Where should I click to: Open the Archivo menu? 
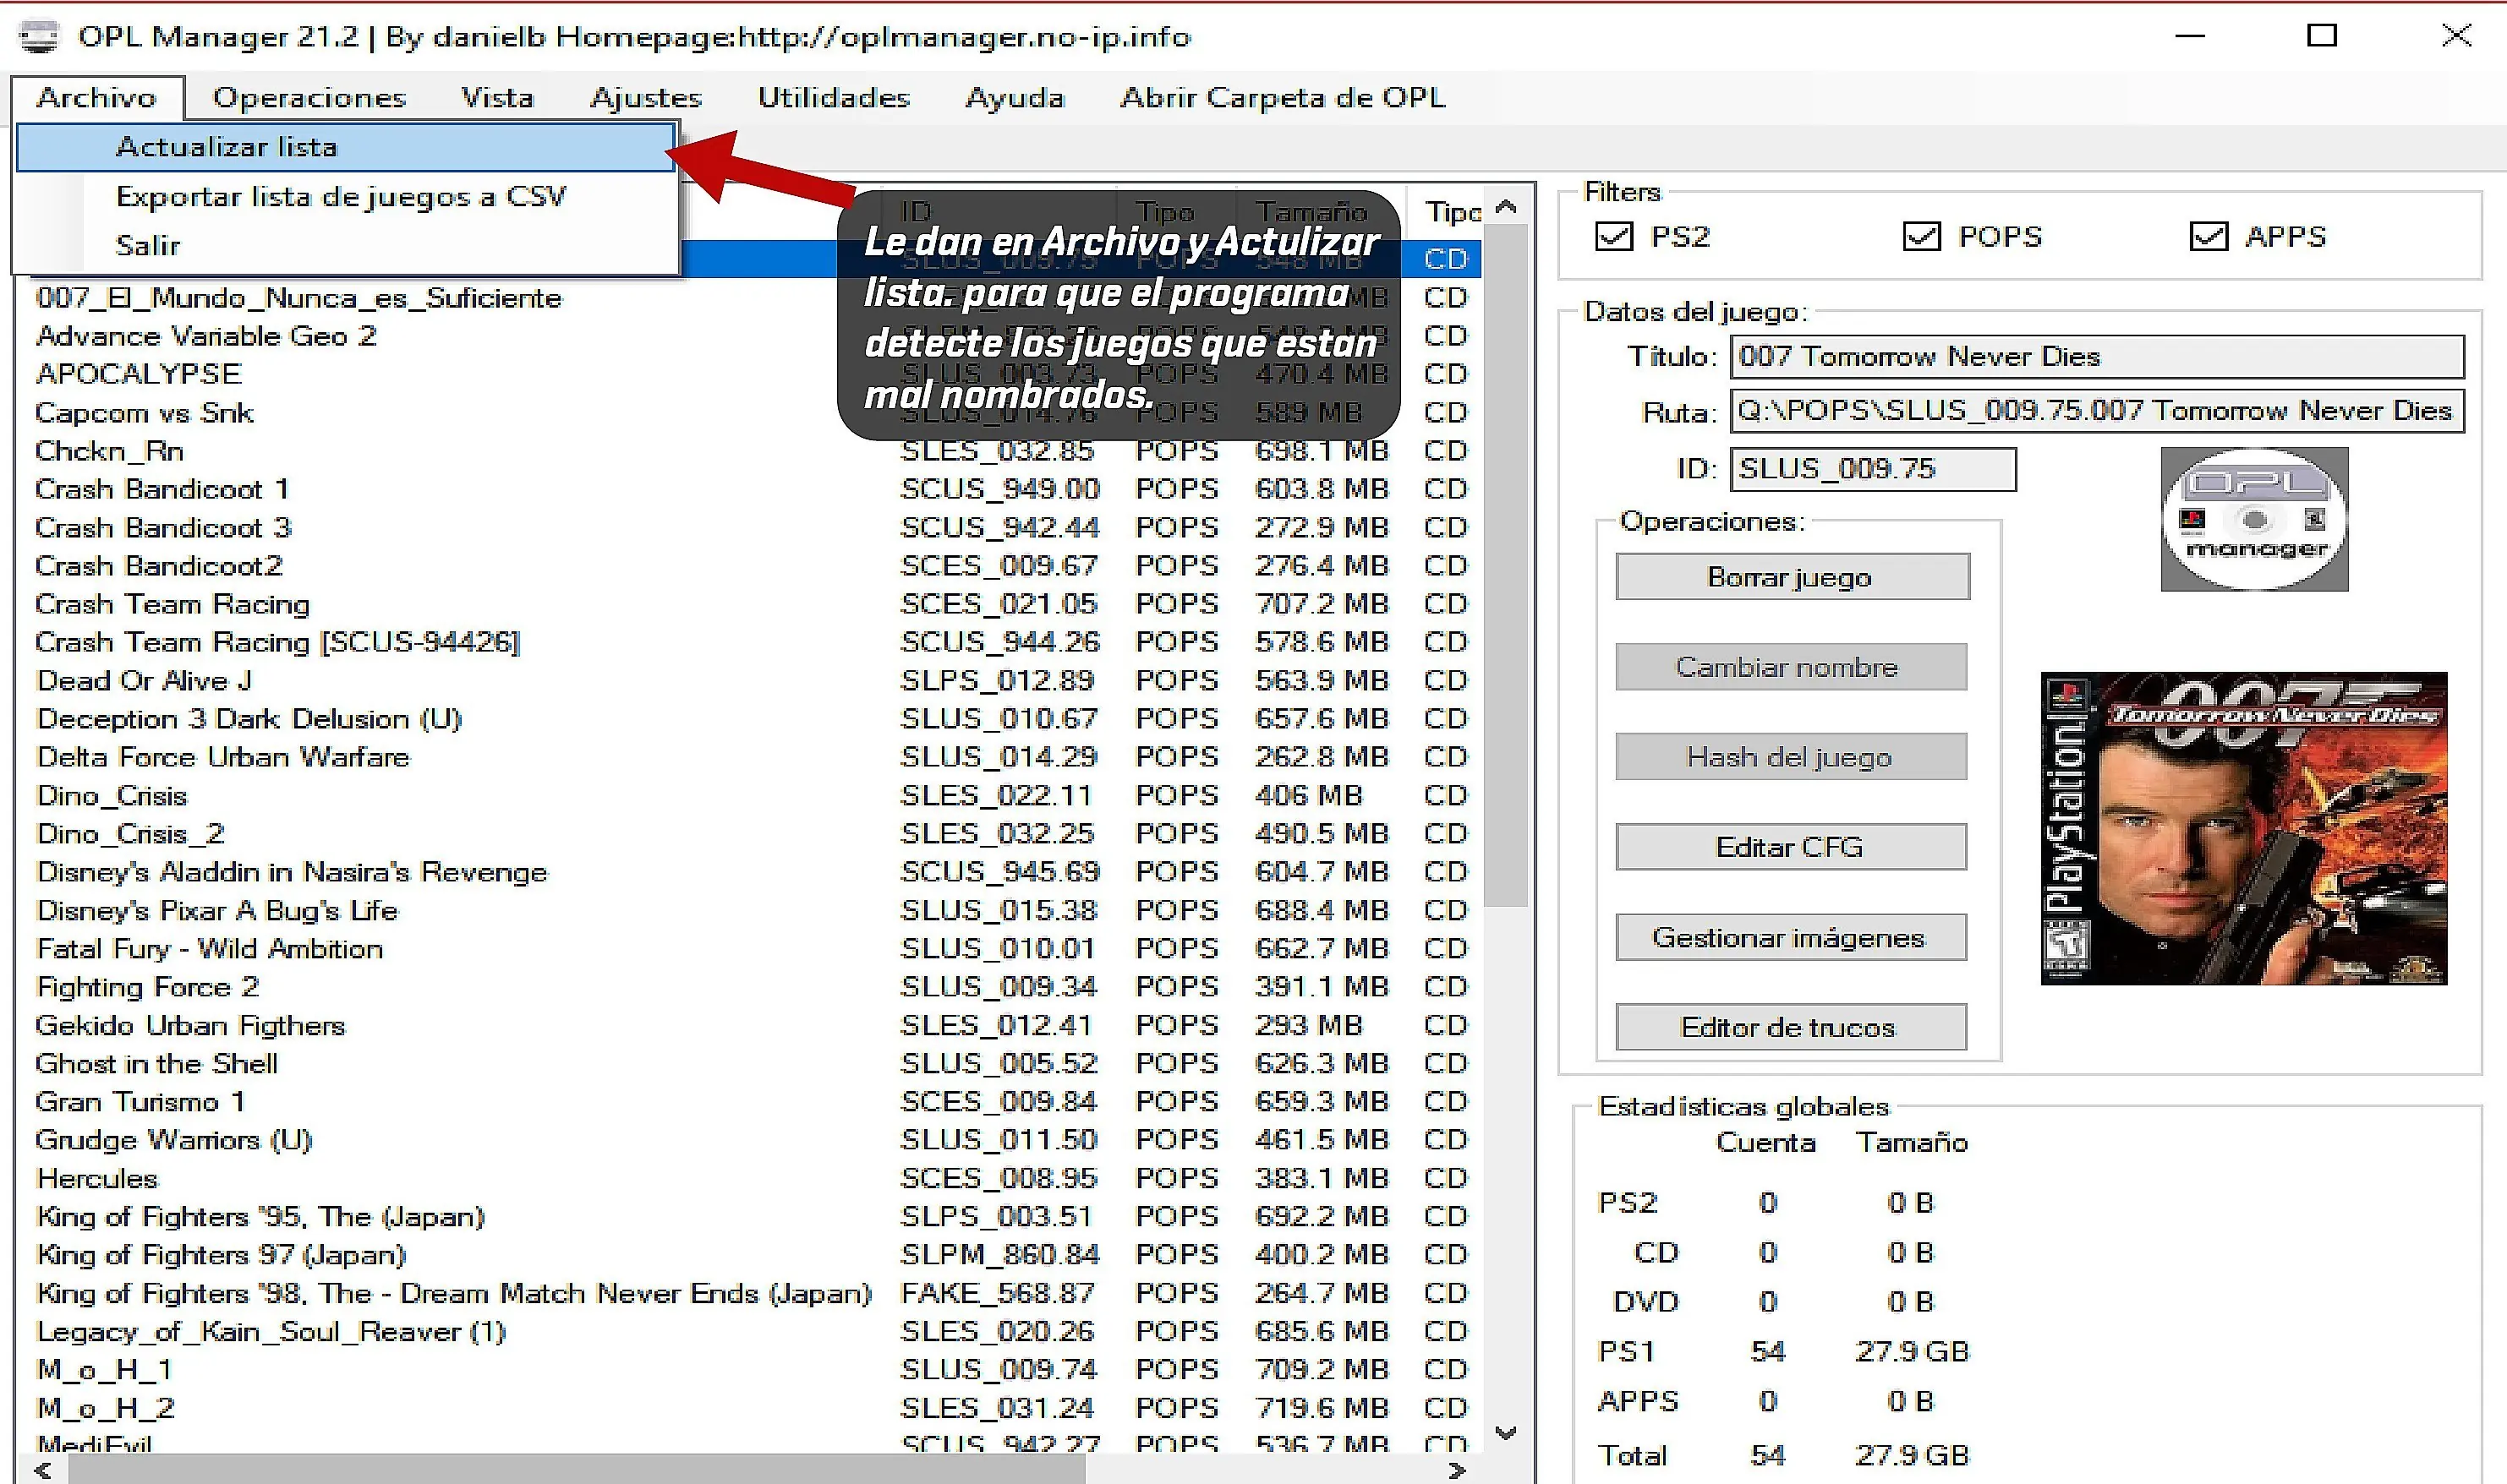[97, 97]
